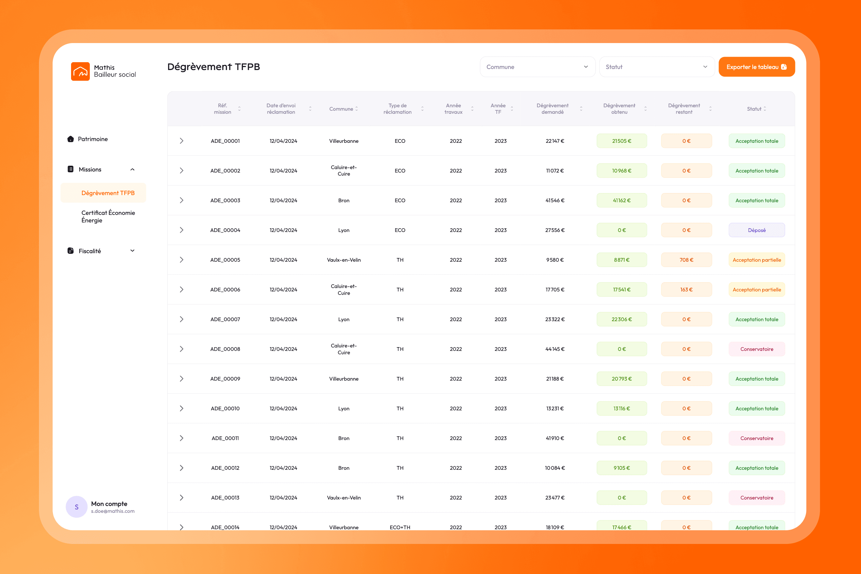This screenshot has width=861, height=574.
Task: Click the Fiscalité file icon
Action: point(71,251)
